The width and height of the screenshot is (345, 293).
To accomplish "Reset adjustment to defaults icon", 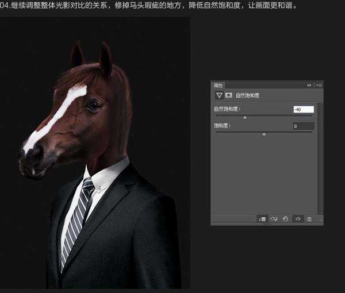I will click(285, 219).
